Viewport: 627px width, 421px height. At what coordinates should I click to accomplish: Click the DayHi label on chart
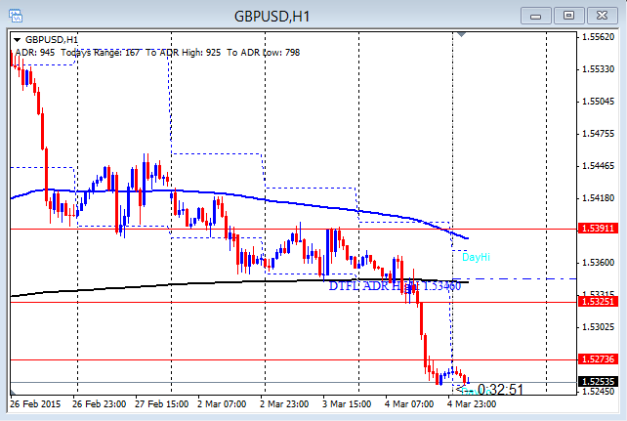coord(476,257)
